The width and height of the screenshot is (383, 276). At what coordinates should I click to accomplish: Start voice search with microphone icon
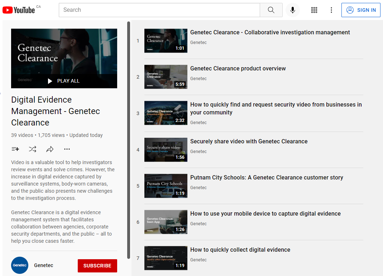pyautogui.click(x=293, y=10)
